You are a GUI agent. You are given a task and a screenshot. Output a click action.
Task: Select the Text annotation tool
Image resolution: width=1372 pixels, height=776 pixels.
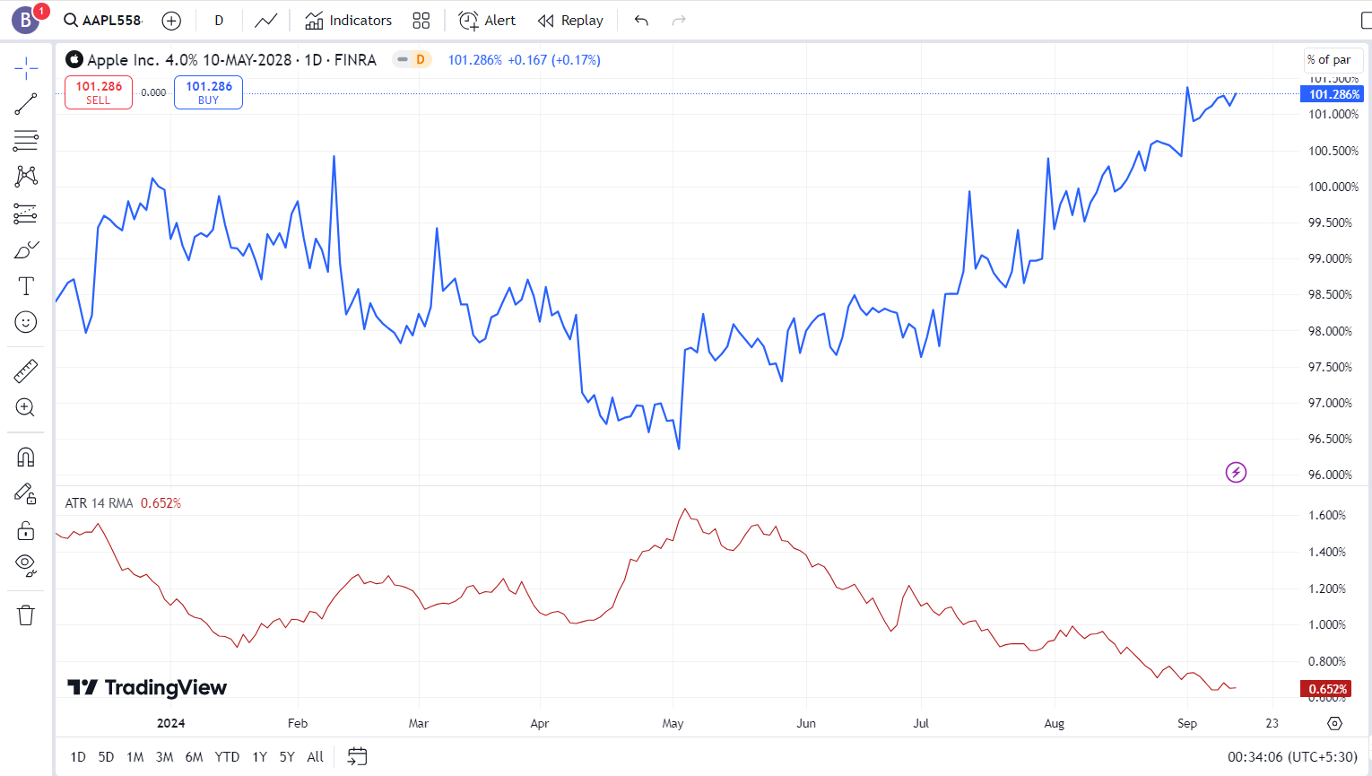coord(26,286)
